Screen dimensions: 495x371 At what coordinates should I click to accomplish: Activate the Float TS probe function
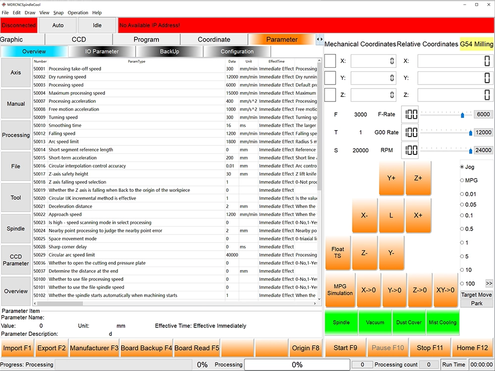[338, 253]
